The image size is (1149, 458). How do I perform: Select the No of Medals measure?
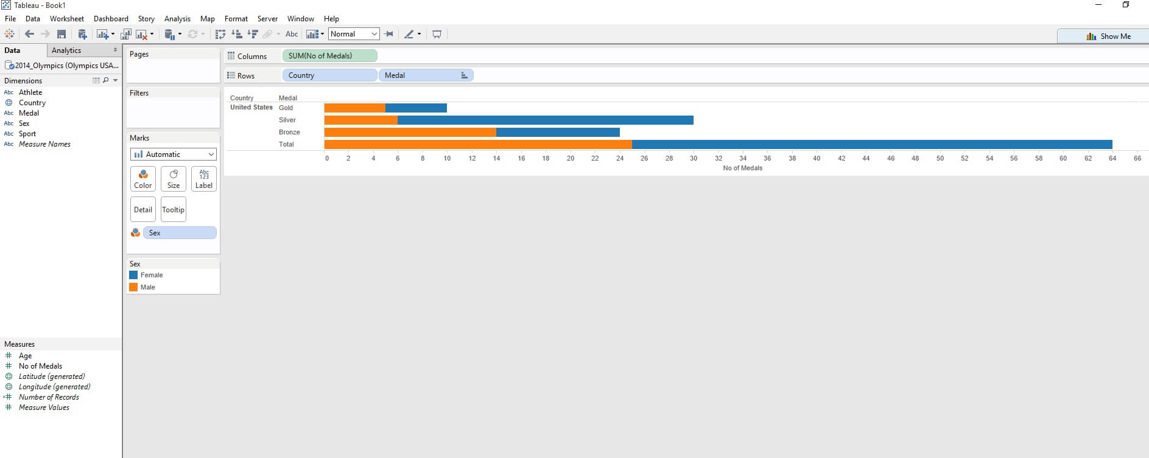[x=40, y=366]
